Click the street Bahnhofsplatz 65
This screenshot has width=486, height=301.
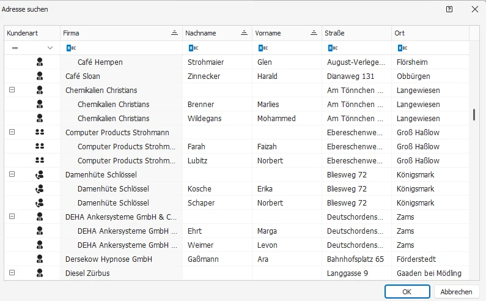click(x=355, y=259)
